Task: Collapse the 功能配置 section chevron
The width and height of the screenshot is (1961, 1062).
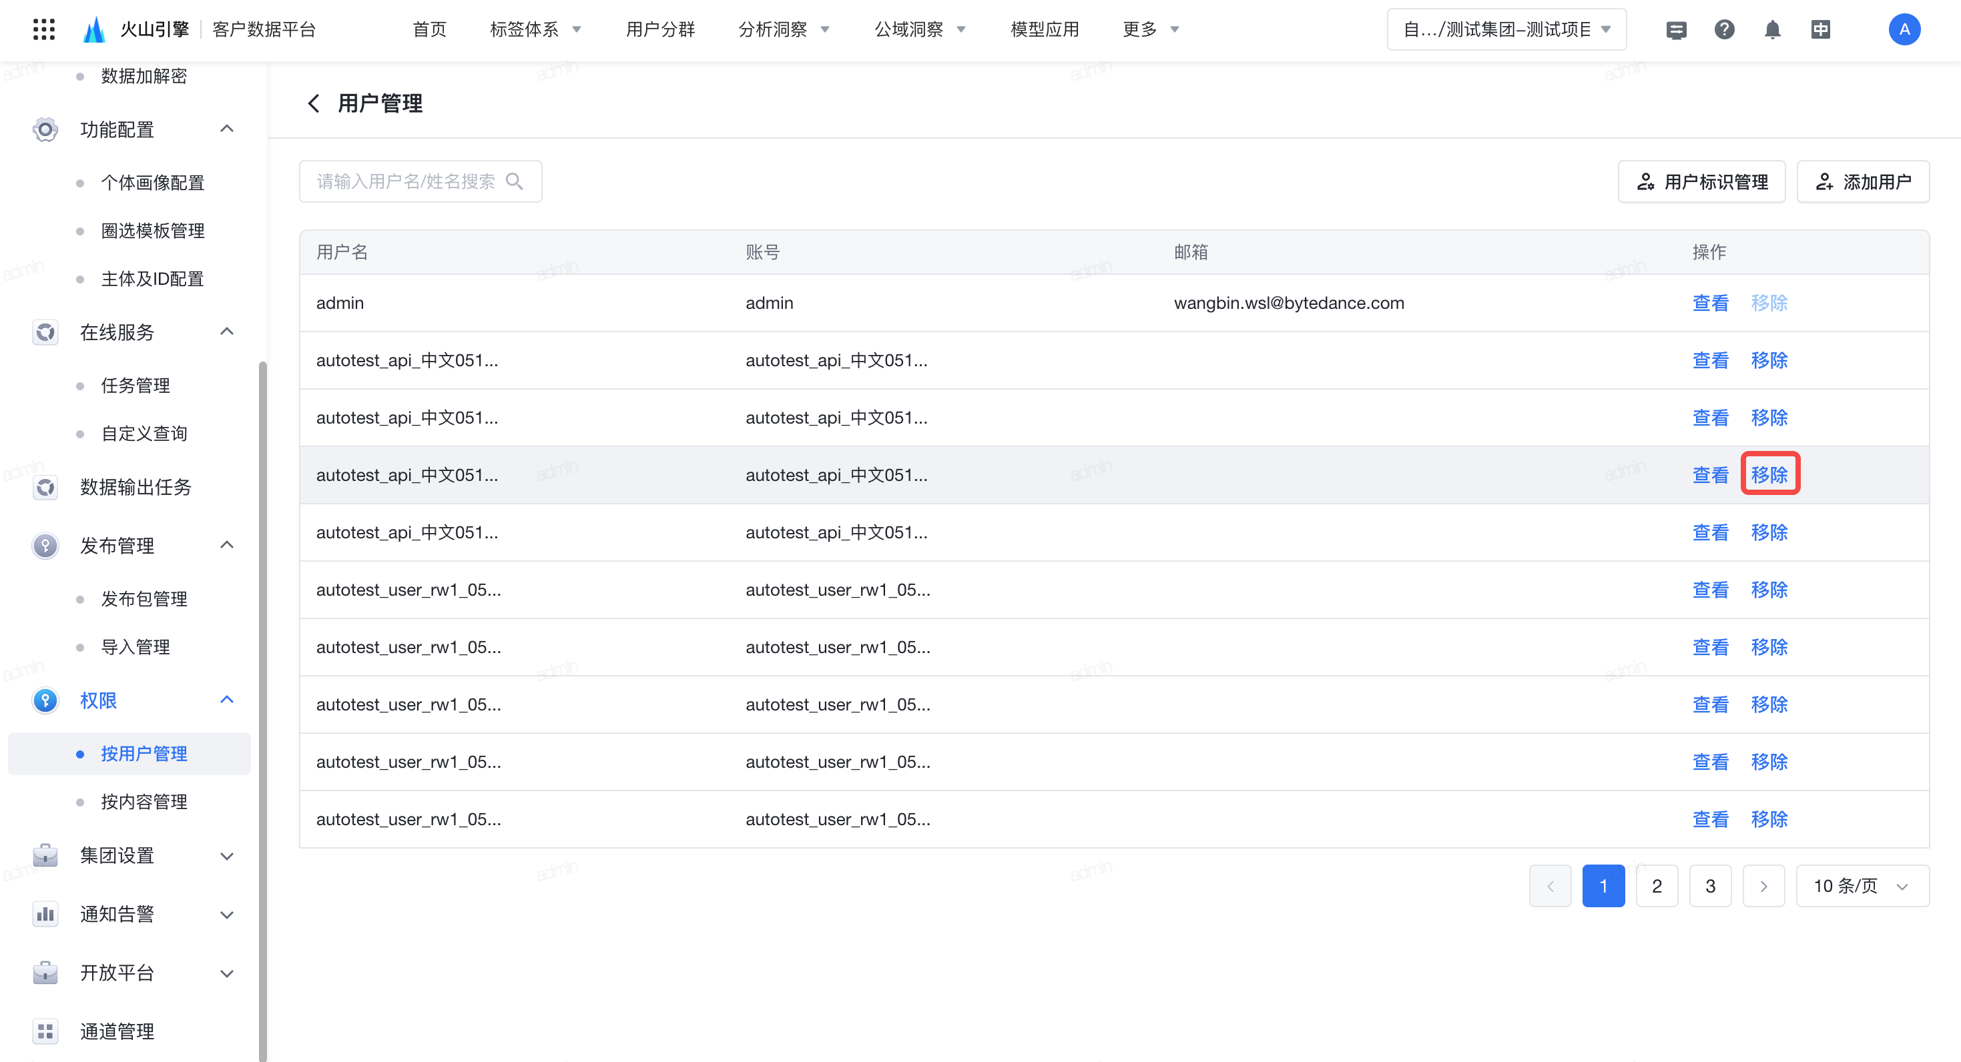Action: pos(227,129)
